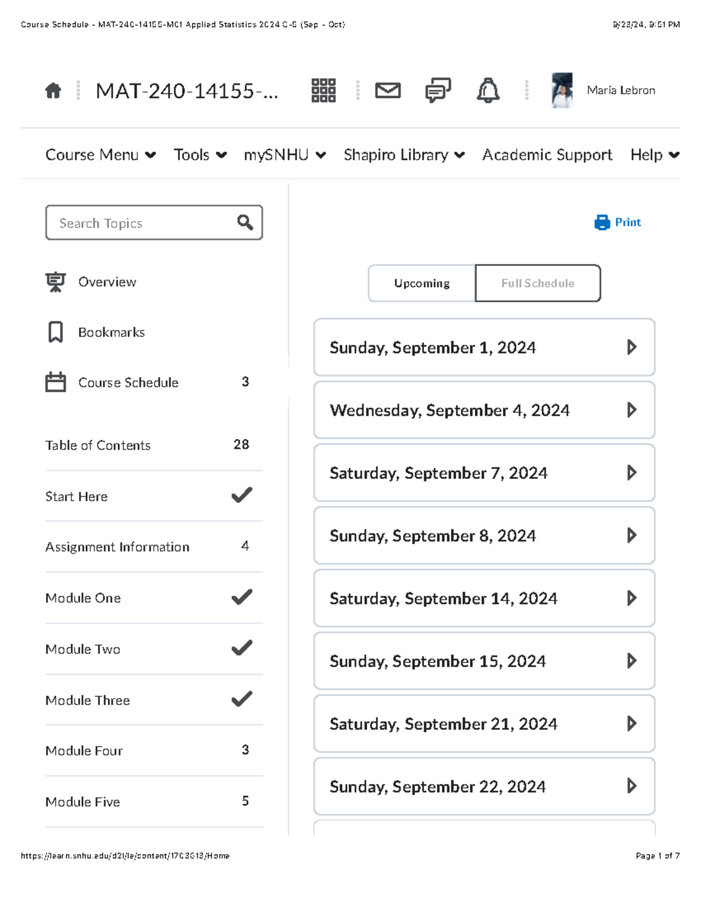Click the Module Two completion checkmark
This screenshot has width=701, height=908.
(242, 648)
